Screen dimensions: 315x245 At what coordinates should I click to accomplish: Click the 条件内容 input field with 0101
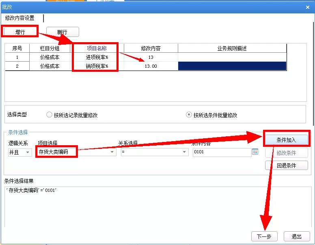pos(222,152)
